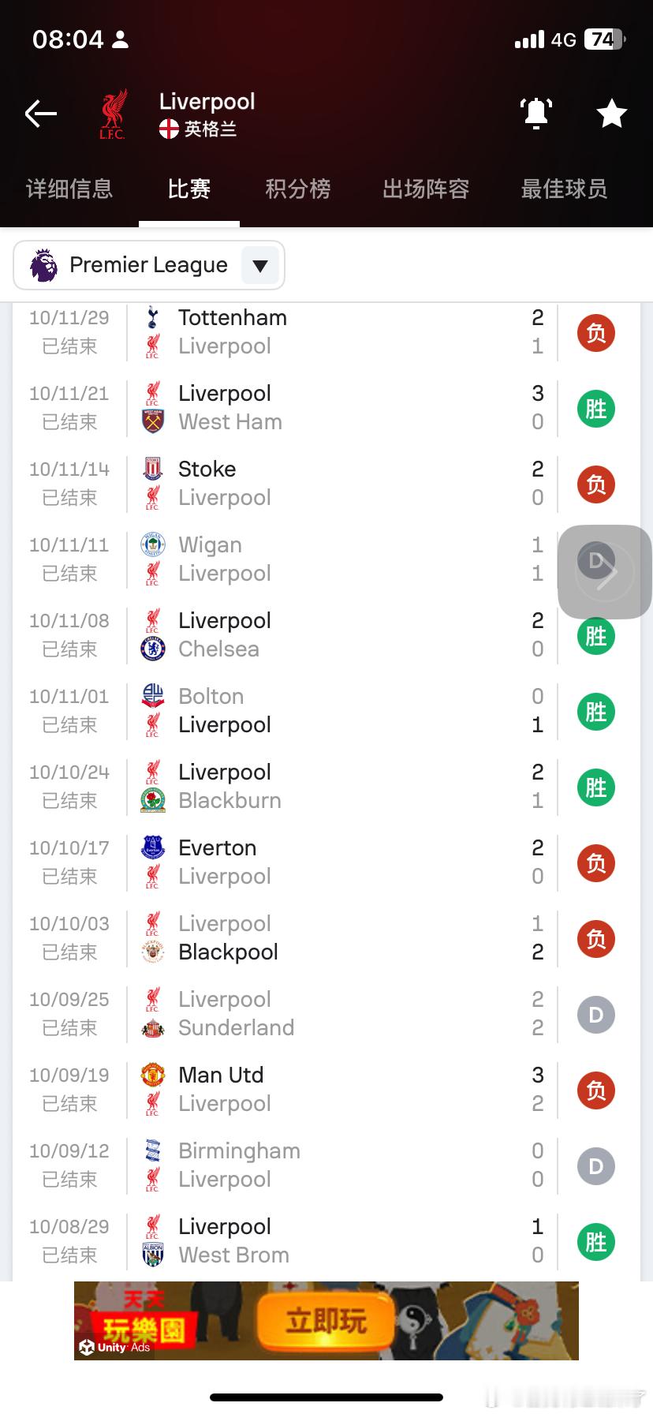
Task: Click the 立即玩 ad button
Action: 326,1320
